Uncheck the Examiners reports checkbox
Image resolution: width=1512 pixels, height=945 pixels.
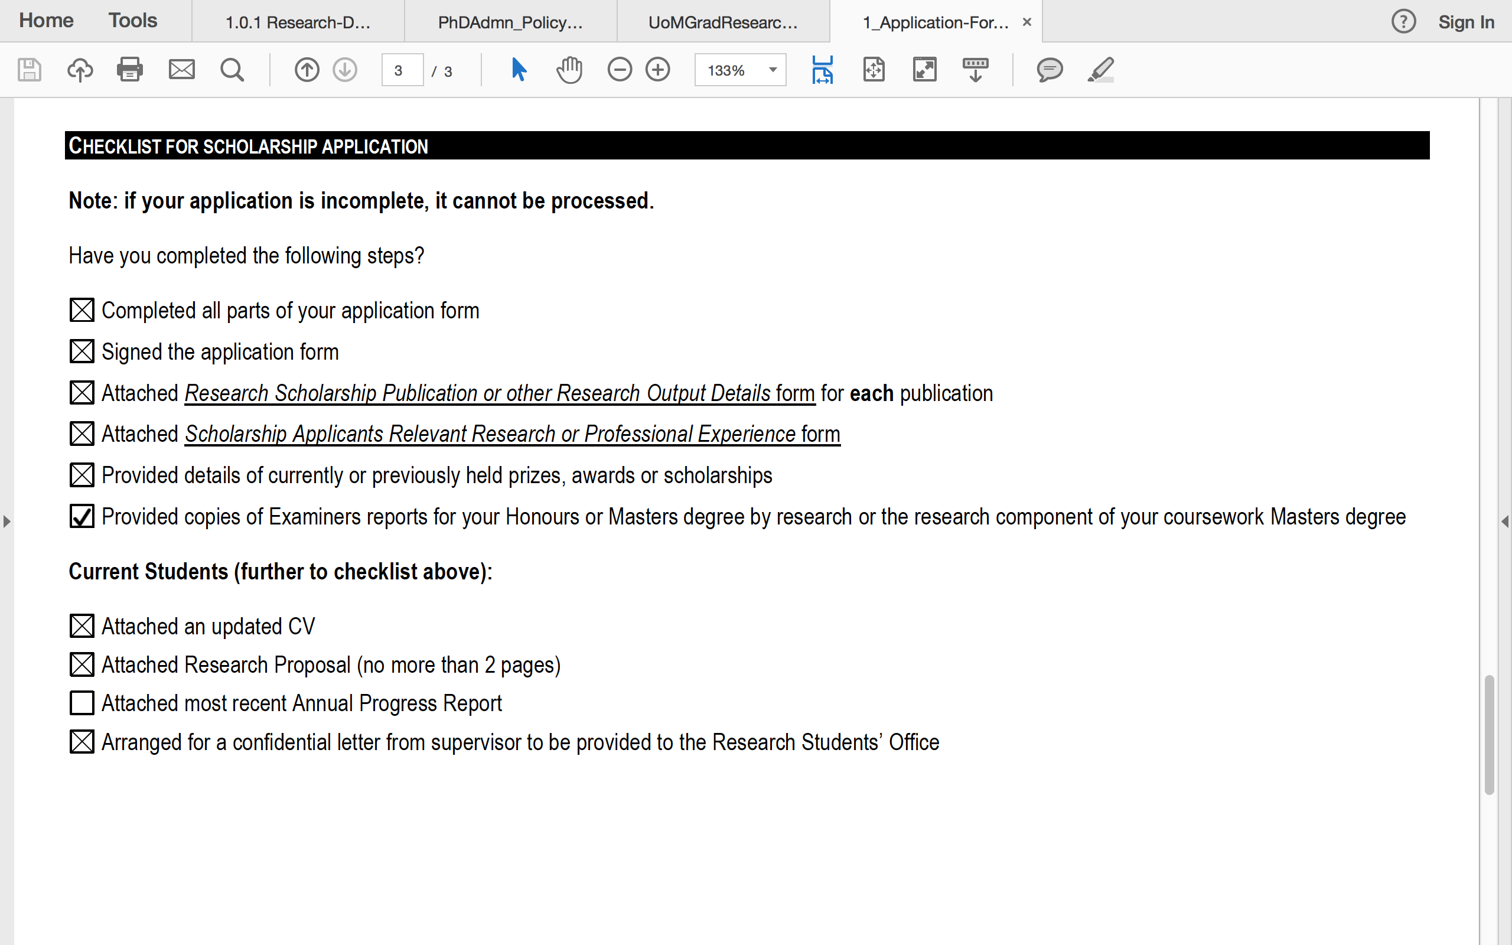pyautogui.click(x=82, y=516)
